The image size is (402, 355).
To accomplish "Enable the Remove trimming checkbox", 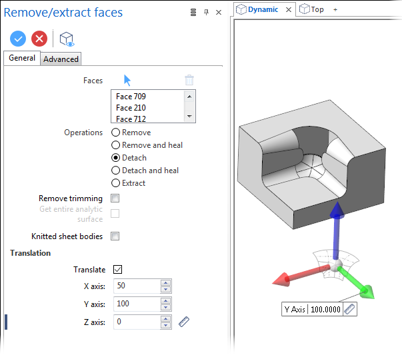I will click(x=115, y=198).
